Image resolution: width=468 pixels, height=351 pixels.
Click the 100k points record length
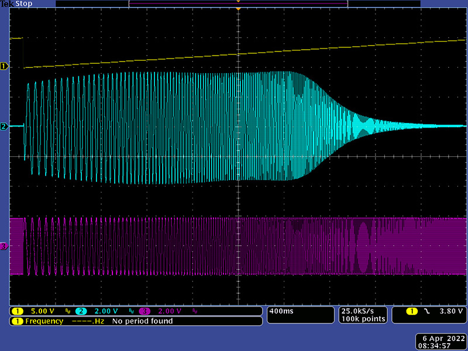(362, 319)
